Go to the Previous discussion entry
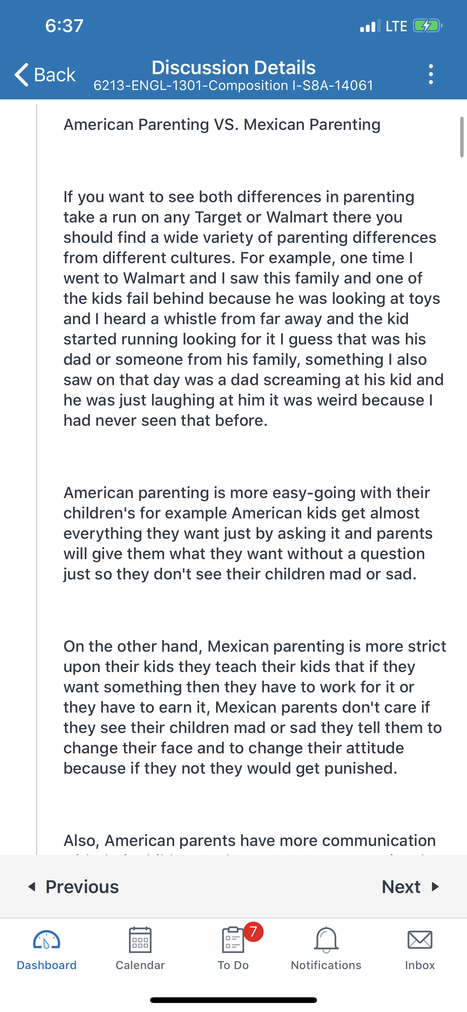 coord(73,887)
